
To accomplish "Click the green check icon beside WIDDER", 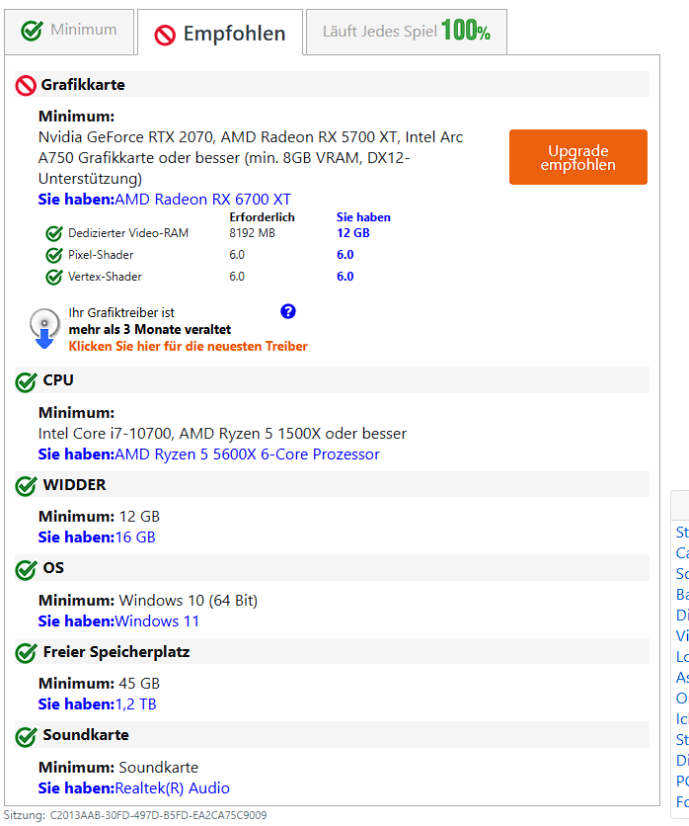I will tap(26, 486).
